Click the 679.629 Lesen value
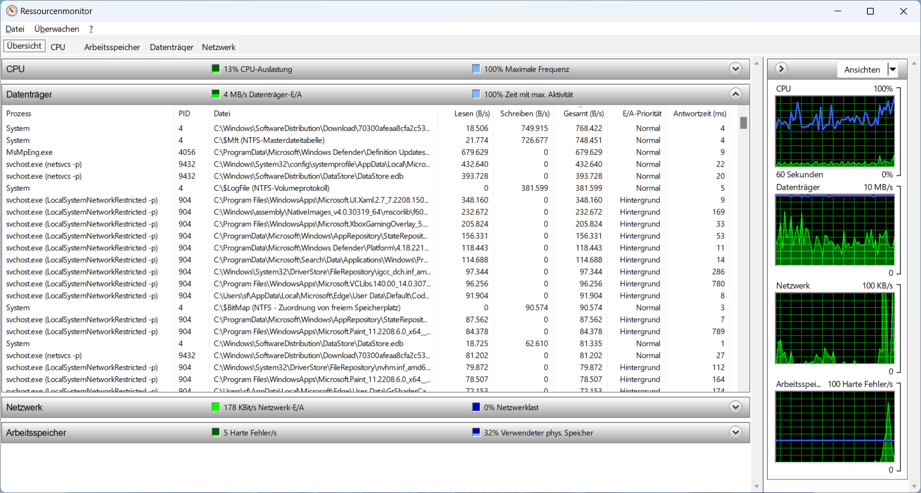The image size is (921, 493). 475,152
